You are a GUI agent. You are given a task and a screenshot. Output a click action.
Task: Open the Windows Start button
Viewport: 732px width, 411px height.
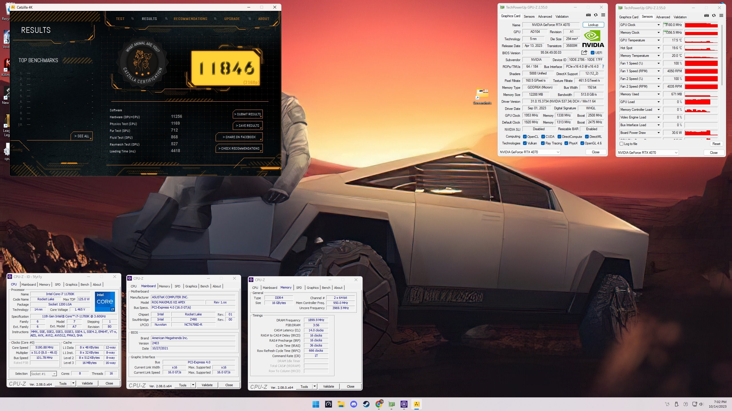tap(316, 404)
